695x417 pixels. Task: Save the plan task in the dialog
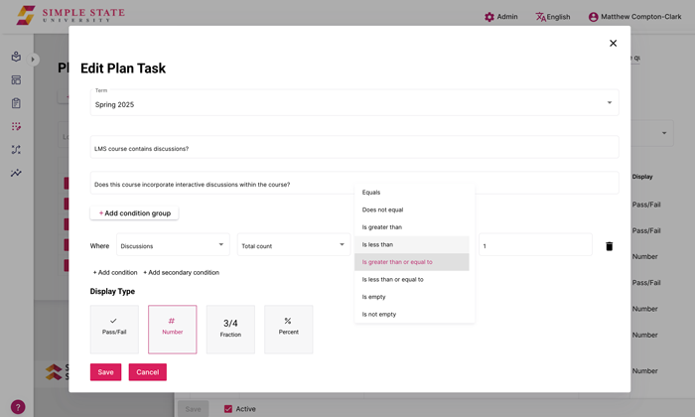105,372
